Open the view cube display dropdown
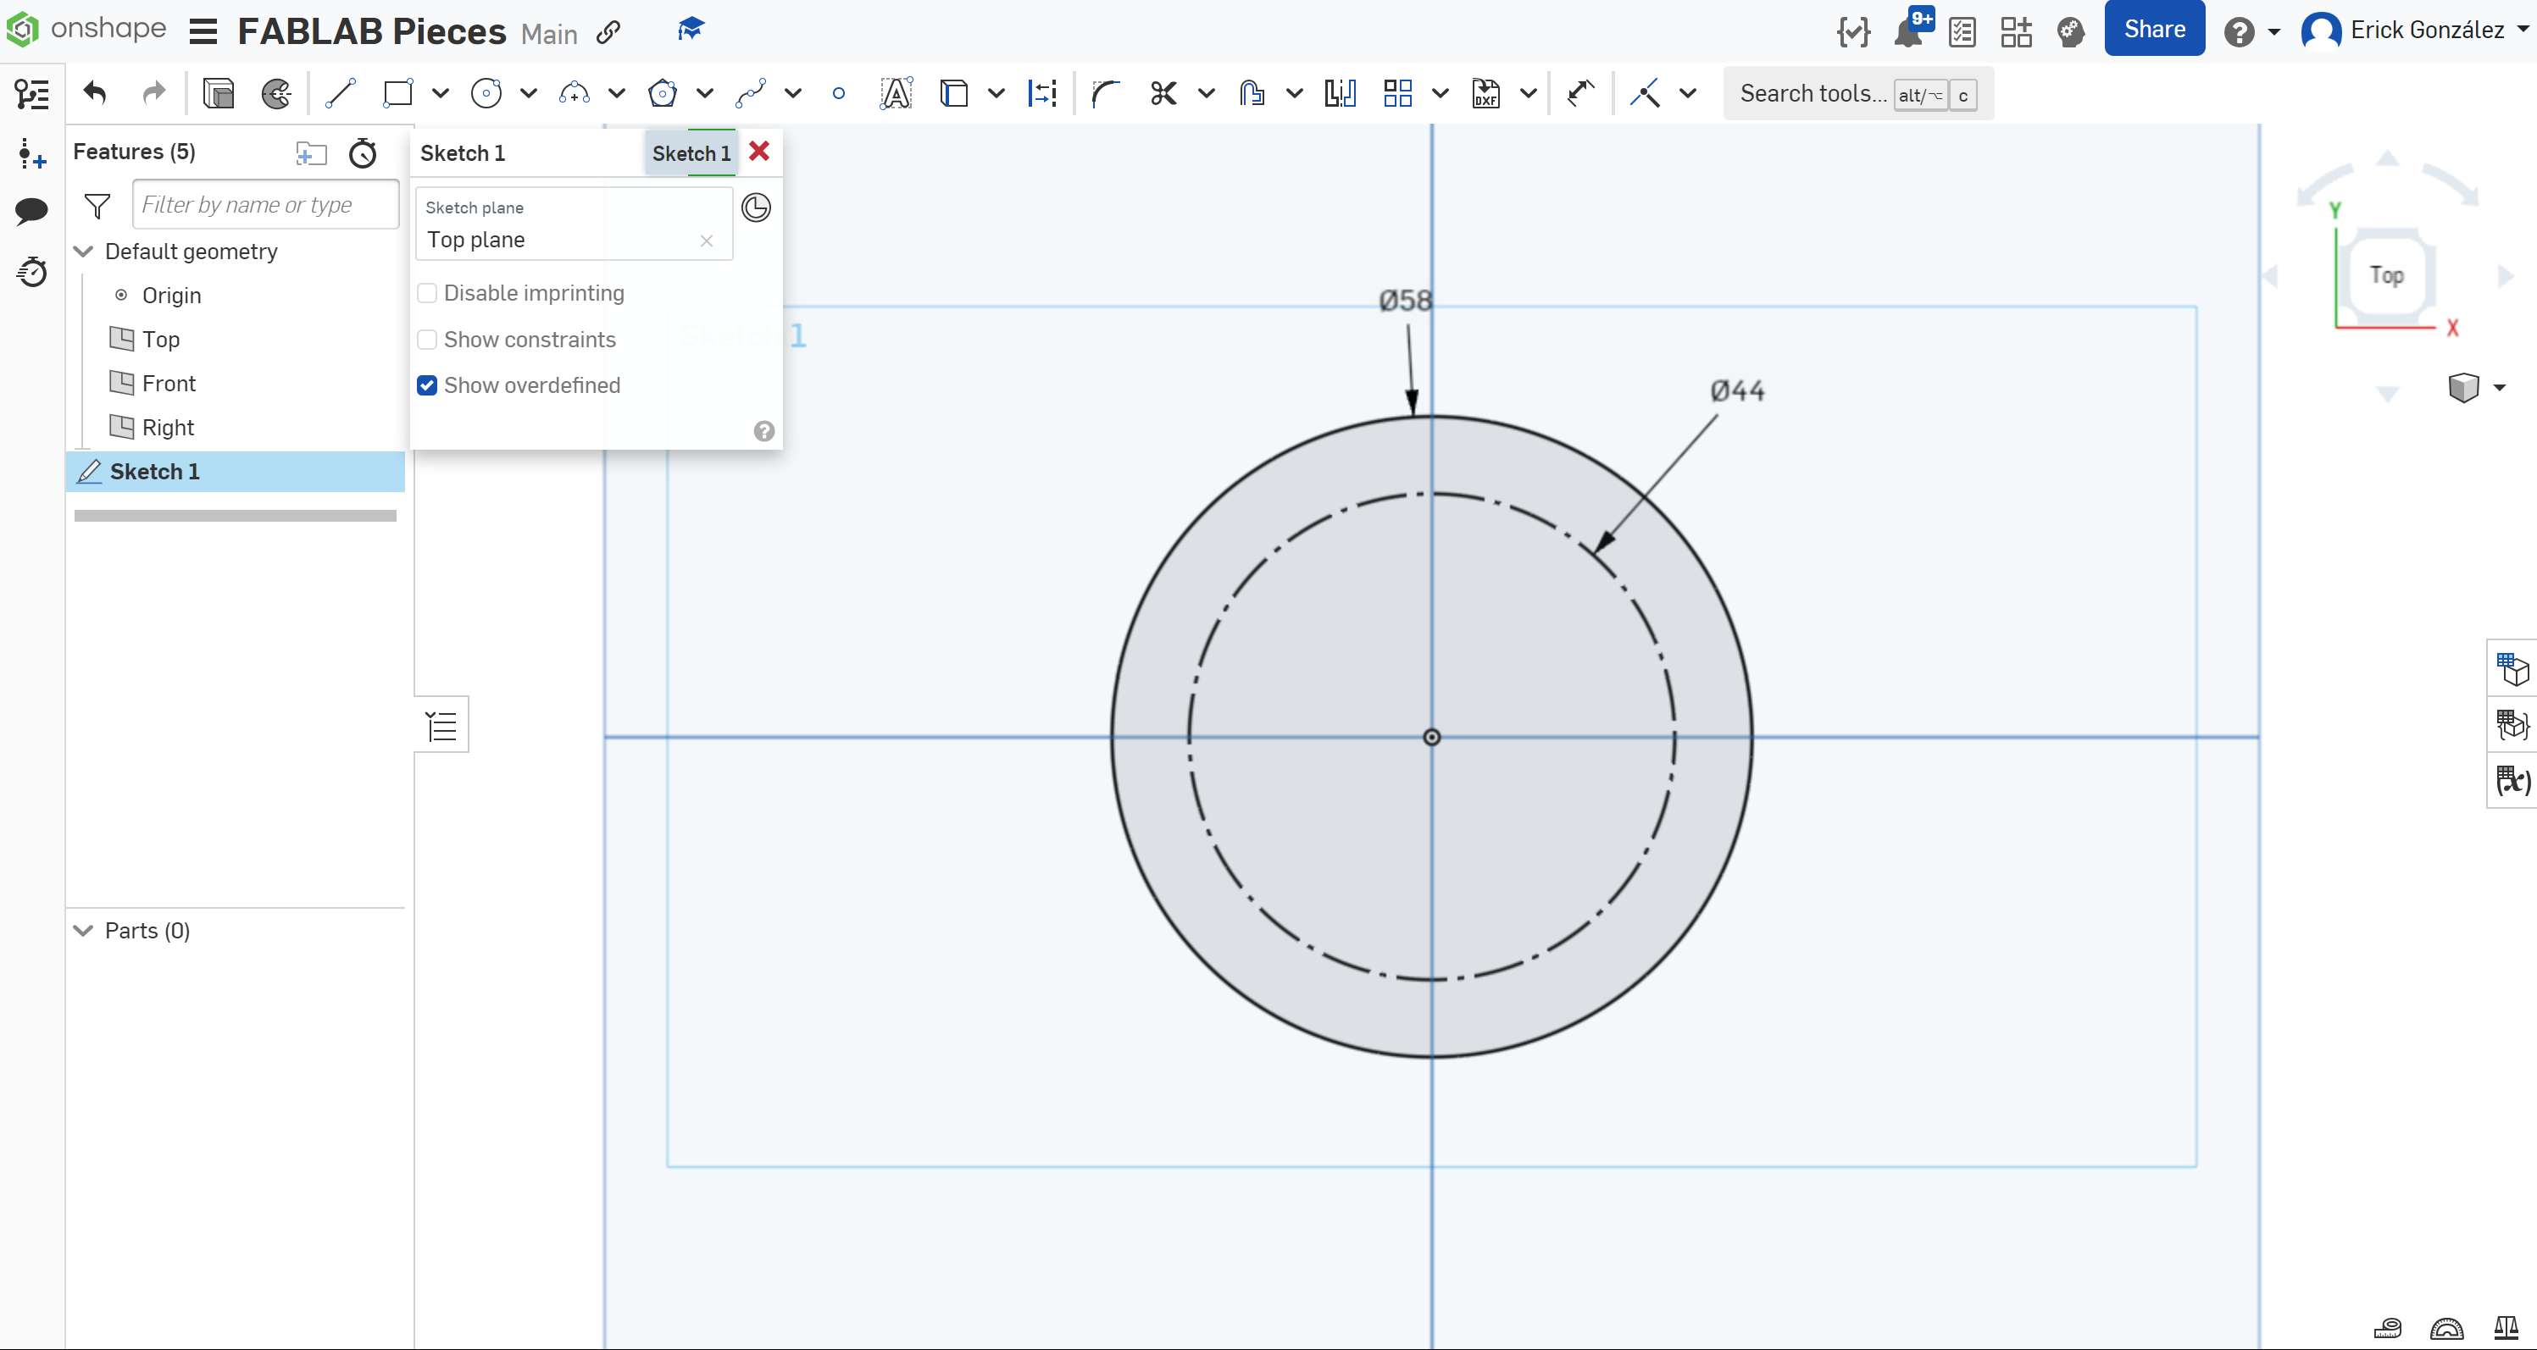Screen dimensions: 2537x1350 pos(2500,387)
